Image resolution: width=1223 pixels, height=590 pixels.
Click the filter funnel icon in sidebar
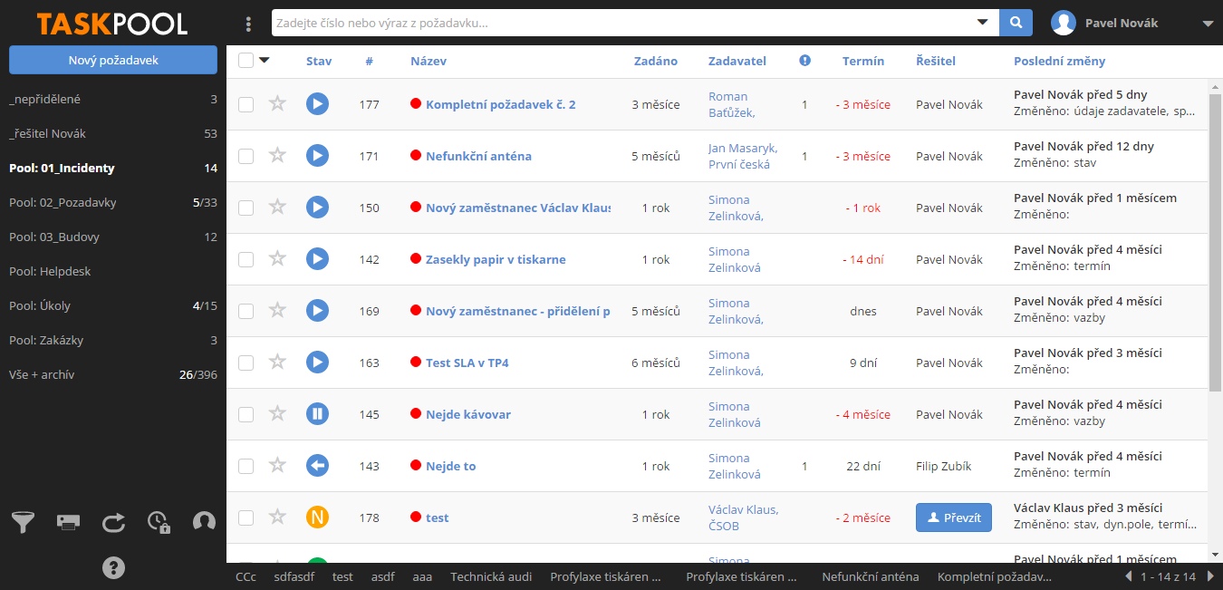coord(23,522)
